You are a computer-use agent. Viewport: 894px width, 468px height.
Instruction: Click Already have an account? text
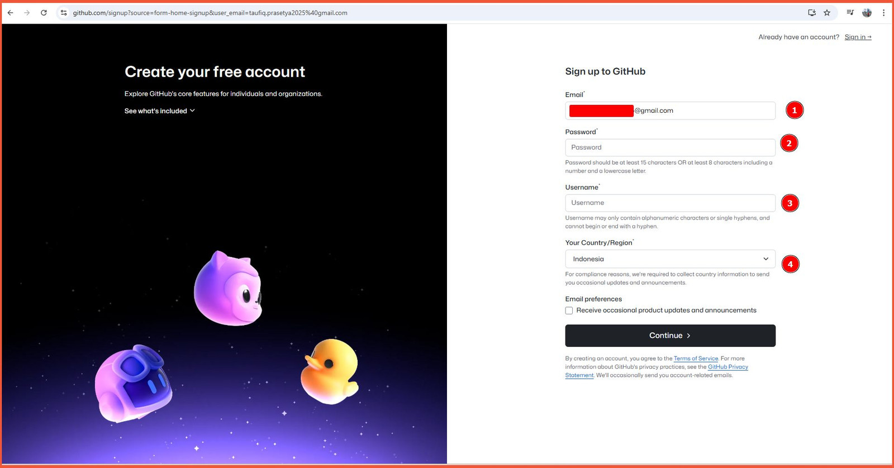coord(798,37)
